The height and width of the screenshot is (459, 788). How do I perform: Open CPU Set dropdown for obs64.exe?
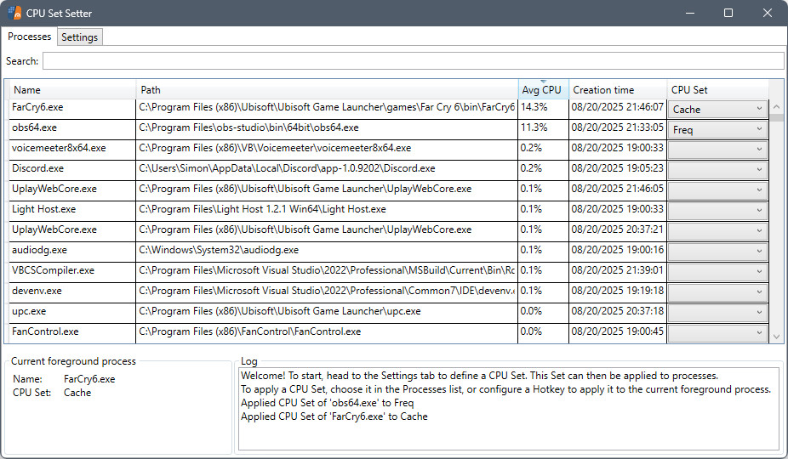click(717, 129)
